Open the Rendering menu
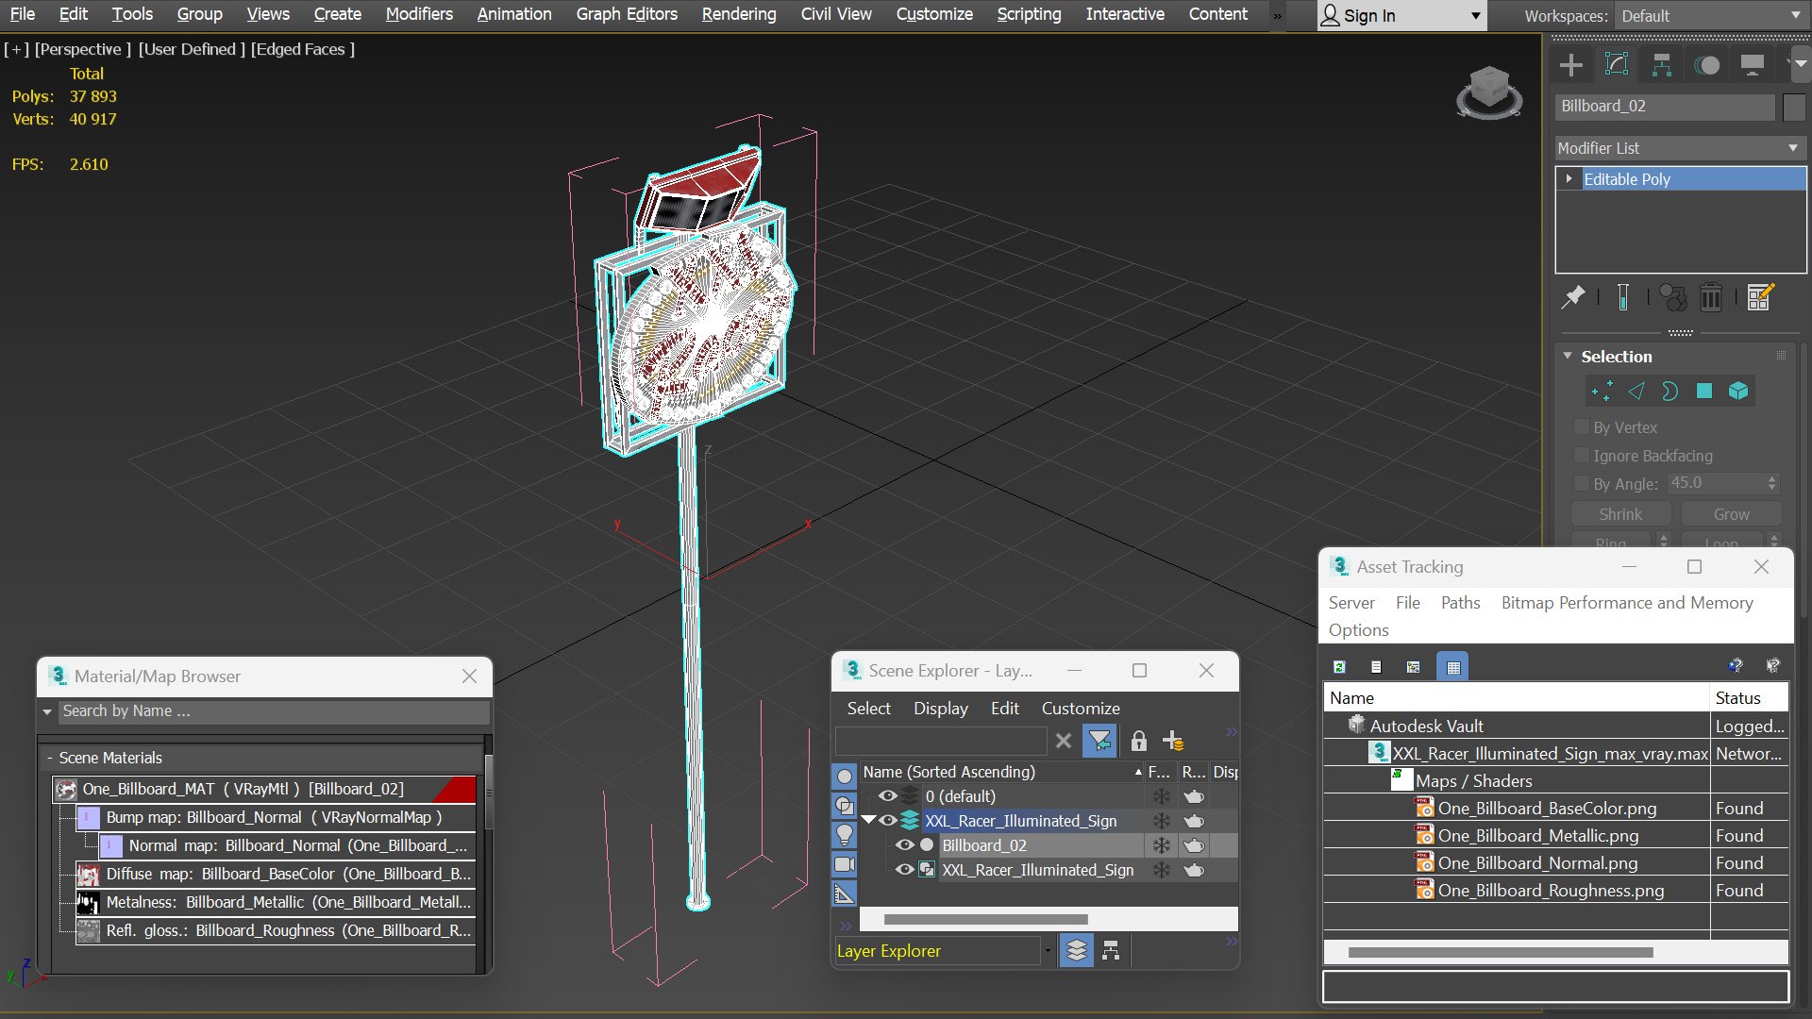The height and width of the screenshot is (1019, 1812). (x=739, y=14)
